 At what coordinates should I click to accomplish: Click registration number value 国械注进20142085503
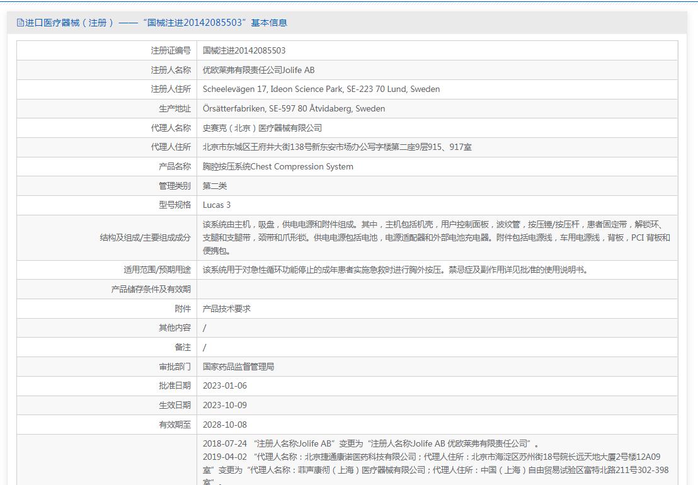click(244, 50)
